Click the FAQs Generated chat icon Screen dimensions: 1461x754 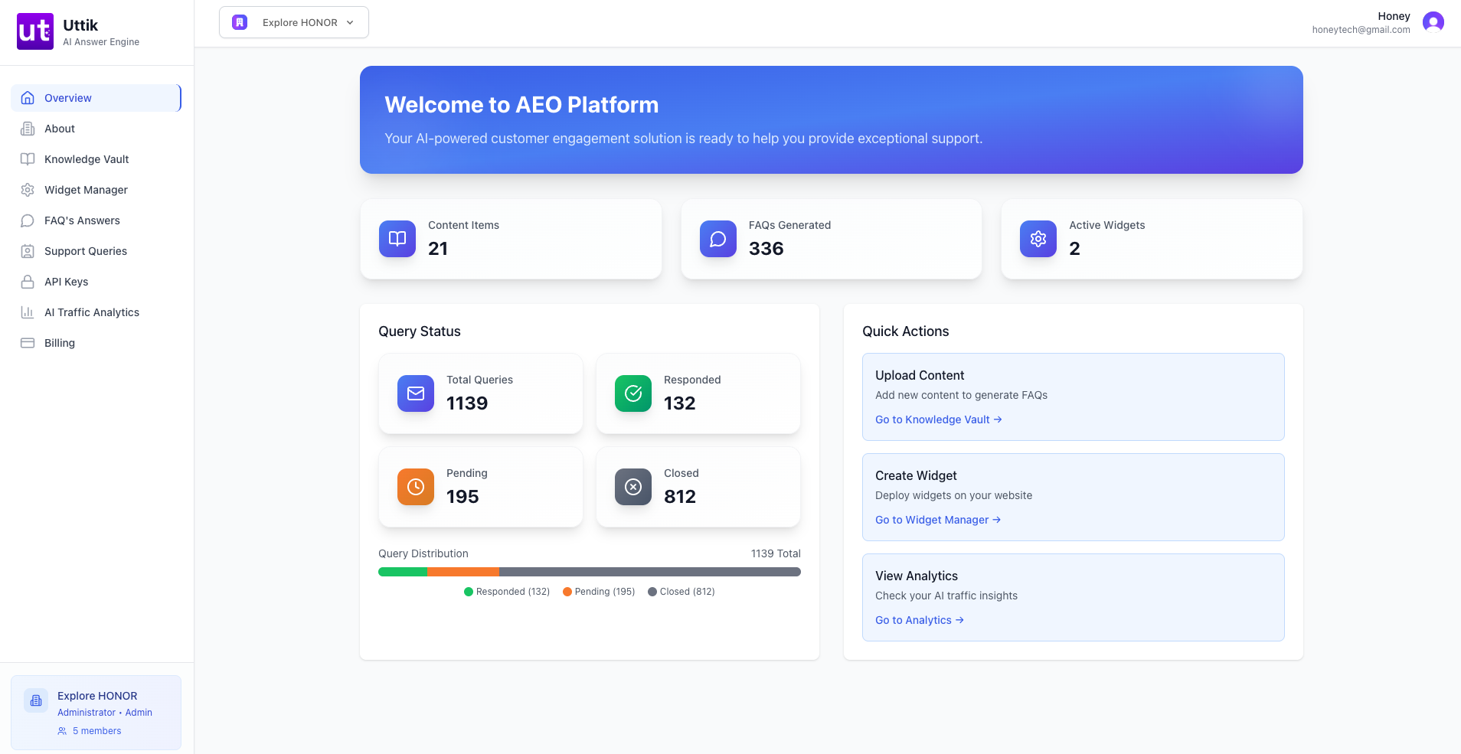(718, 239)
